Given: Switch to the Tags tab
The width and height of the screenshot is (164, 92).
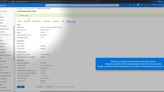Looking at the screenshot, I should (63, 21).
